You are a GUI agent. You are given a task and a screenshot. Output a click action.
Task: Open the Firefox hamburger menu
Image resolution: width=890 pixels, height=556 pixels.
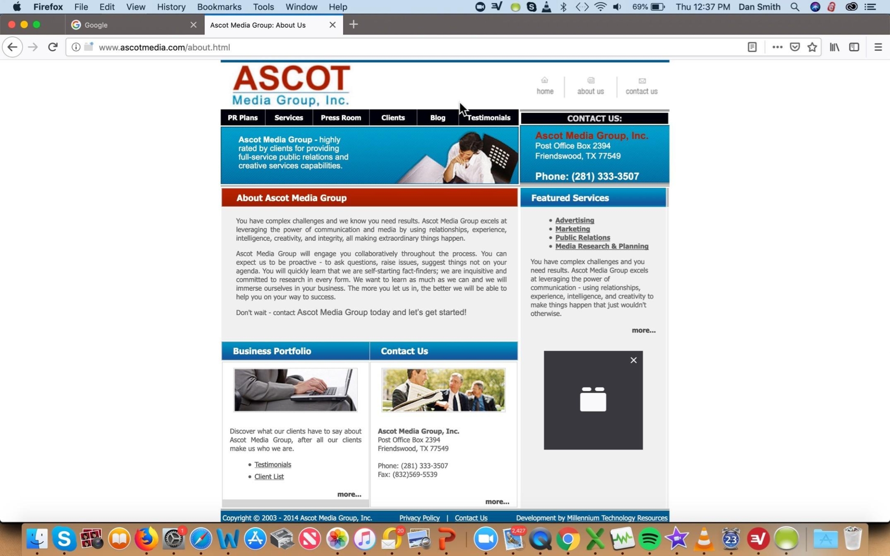coord(878,47)
